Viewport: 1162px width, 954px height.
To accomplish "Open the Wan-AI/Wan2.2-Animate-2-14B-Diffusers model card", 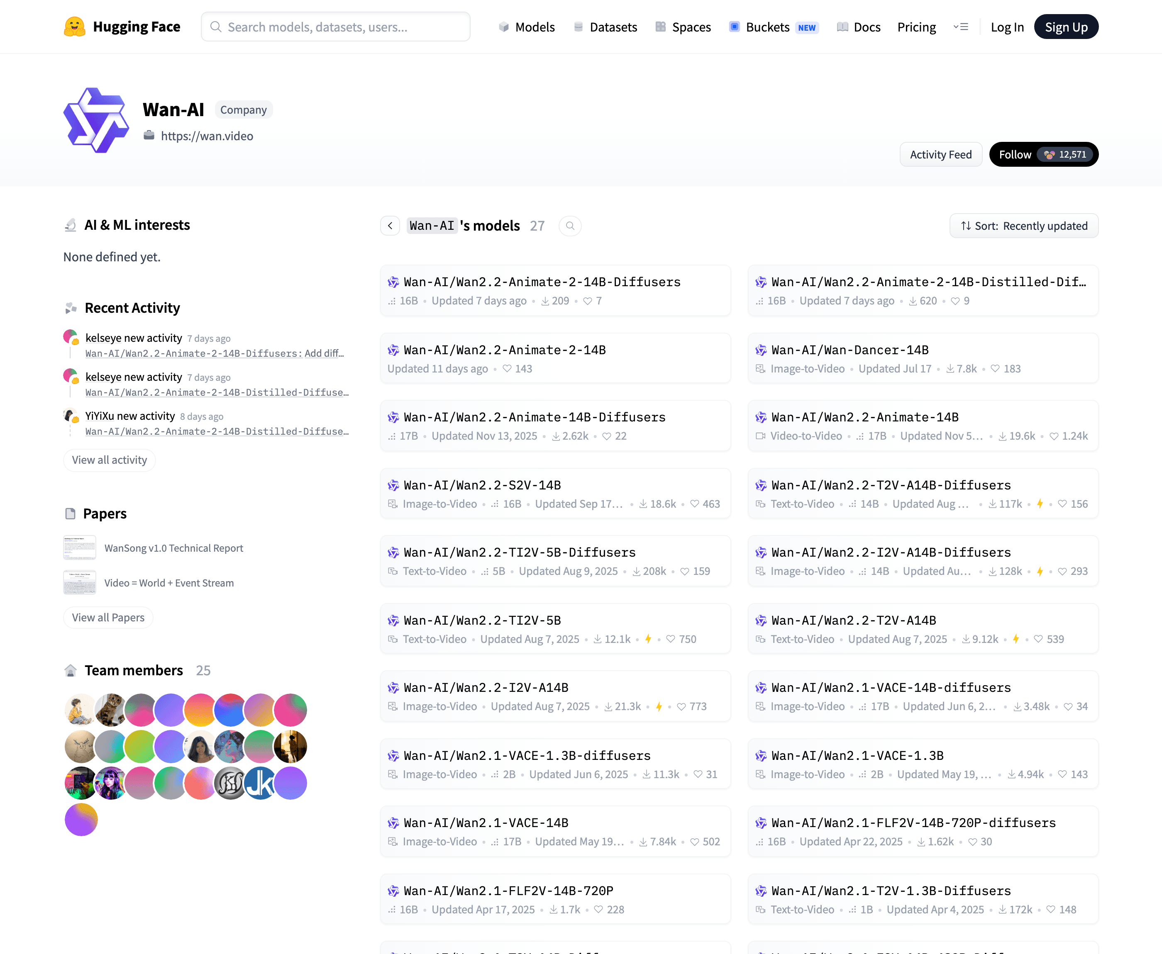I will click(555, 290).
